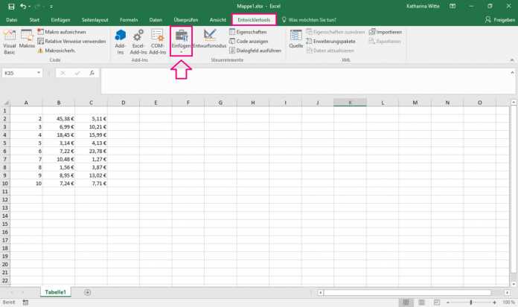The width and height of the screenshot is (518, 307).
Task: Save the workbook with the disk icon
Action: tap(10, 6)
